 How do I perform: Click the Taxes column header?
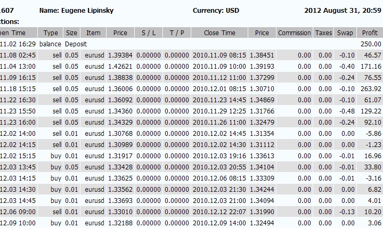pyautogui.click(x=323, y=32)
